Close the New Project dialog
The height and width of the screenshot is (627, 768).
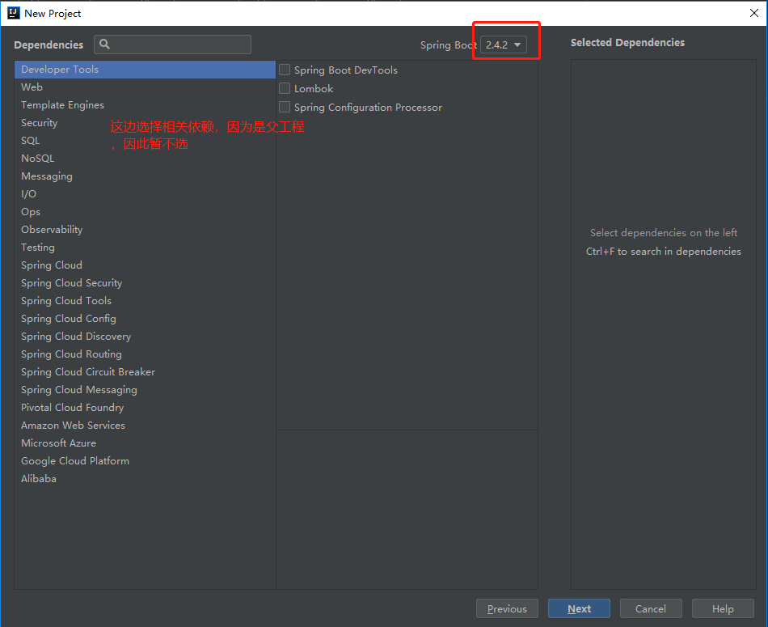pos(754,13)
